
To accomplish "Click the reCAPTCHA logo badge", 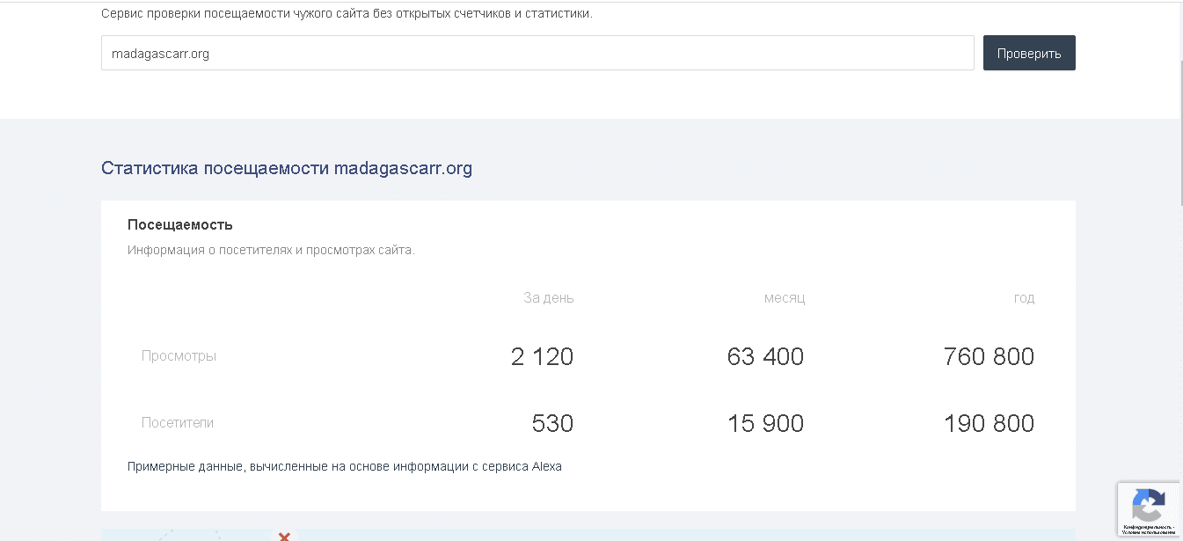I will 1148,505.
